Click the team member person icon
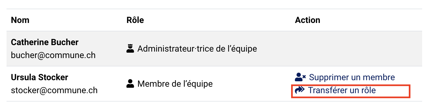 [x=130, y=83]
